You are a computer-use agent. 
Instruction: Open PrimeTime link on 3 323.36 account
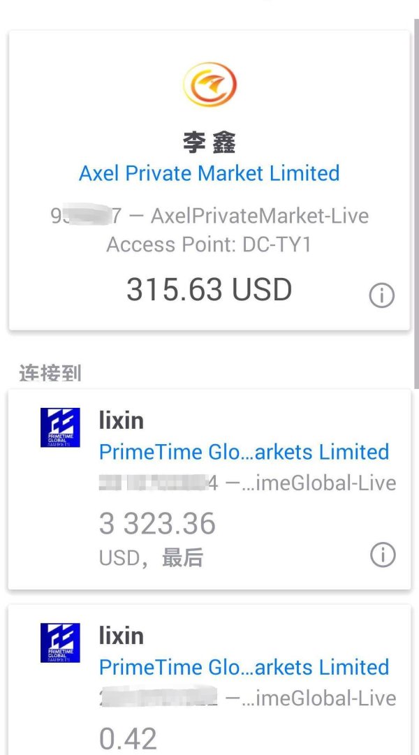point(244,452)
